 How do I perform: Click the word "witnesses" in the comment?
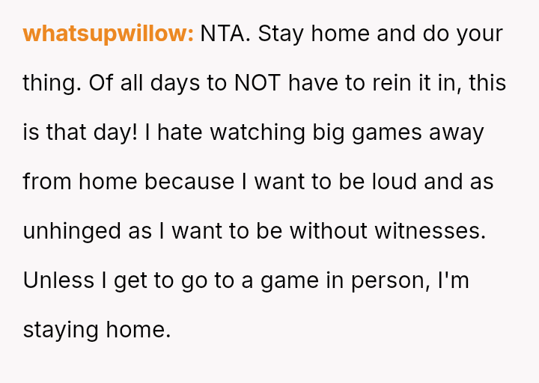(430, 231)
